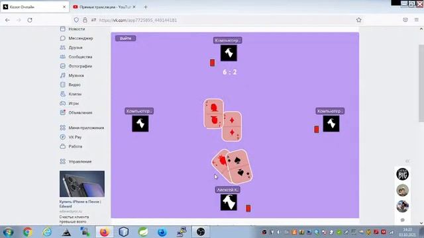
Task: Click the top Компьютер goat avatar
Action: (x=229, y=53)
